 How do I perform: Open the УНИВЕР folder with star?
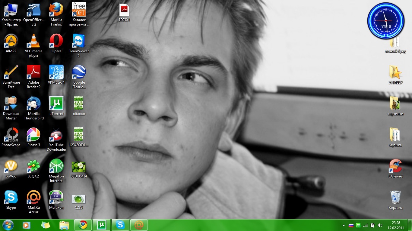tap(395, 72)
